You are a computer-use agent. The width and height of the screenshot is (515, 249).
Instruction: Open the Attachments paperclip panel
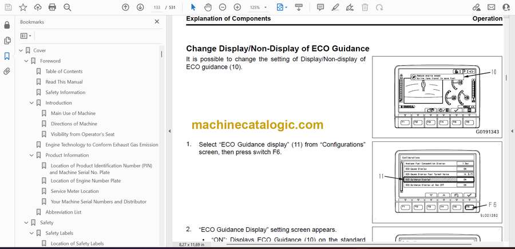7,72
